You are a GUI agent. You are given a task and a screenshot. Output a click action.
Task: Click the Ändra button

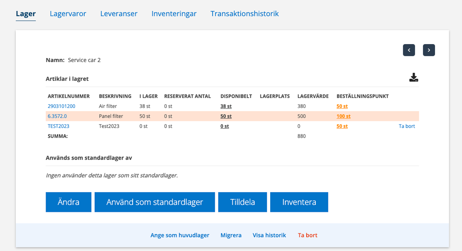coord(69,202)
